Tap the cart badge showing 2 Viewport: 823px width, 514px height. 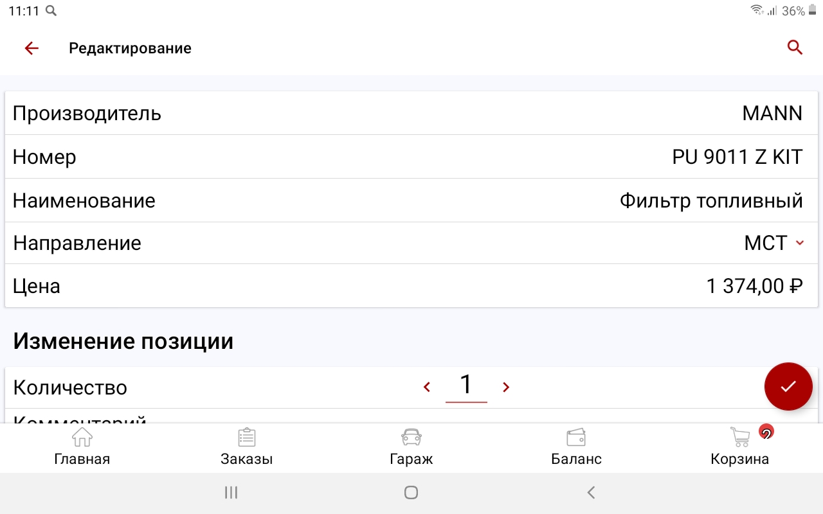pyautogui.click(x=766, y=432)
